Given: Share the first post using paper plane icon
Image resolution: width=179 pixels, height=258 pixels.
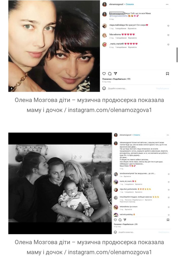Looking at the screenshot, I should coord(116,74).
